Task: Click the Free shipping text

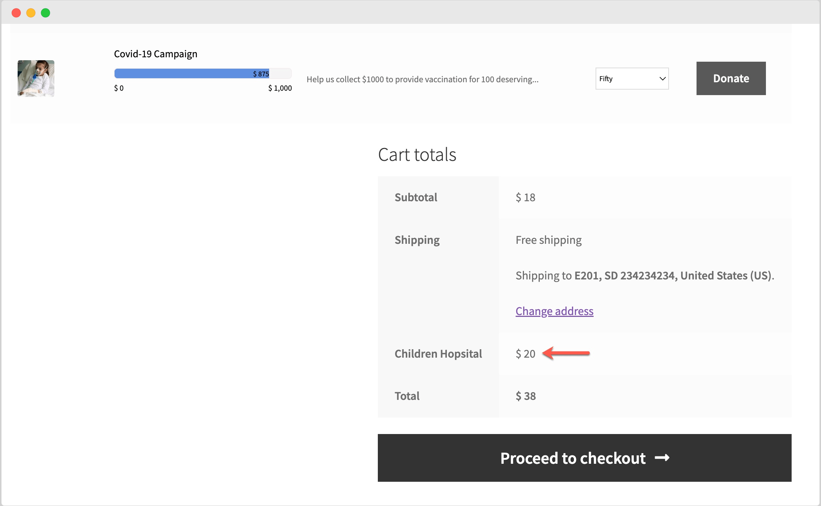Action: coord(548,240)
